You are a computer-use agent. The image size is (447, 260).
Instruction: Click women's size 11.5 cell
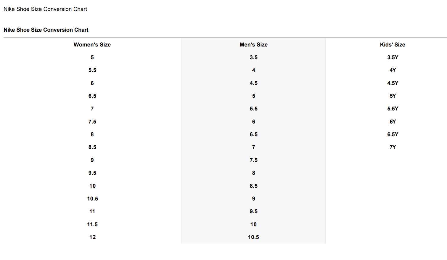pyautogui.click(x=92, y=224)
